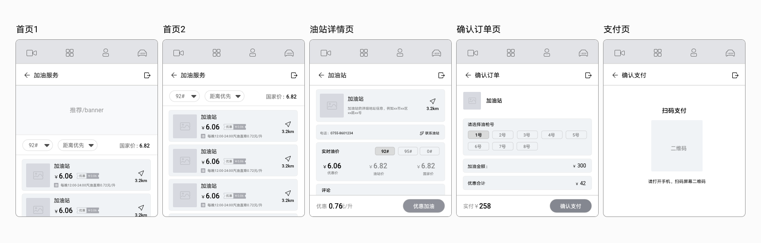Go back from 确认订单 page
Viewport: 761px width, 243px height.
point(468,75)
